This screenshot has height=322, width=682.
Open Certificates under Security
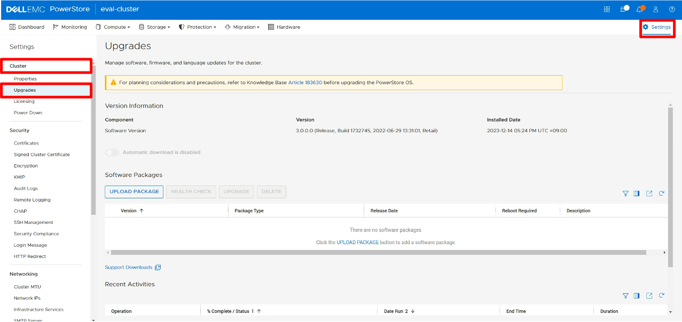point(26,143)
